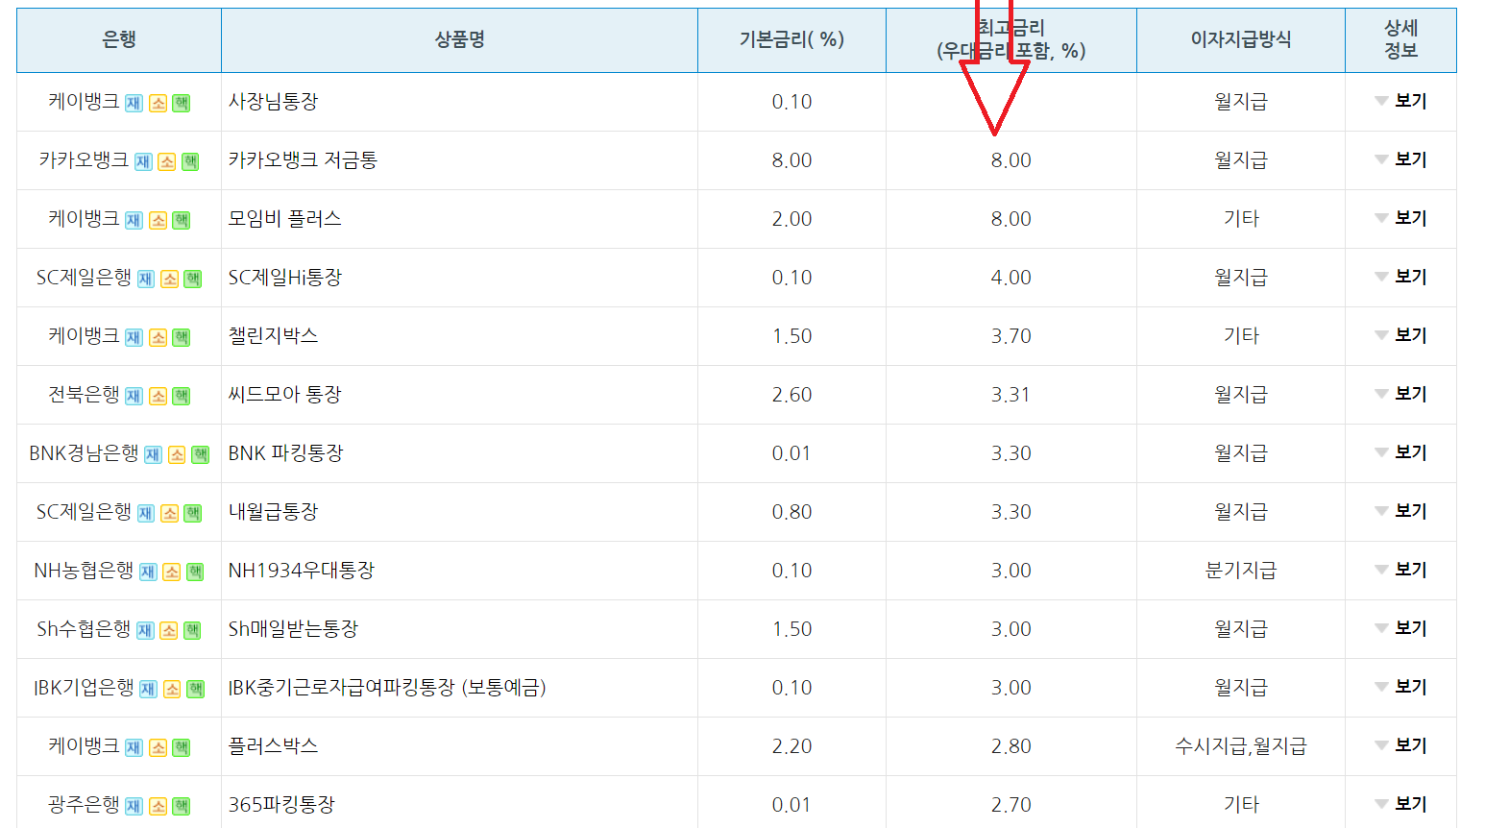Click max rate 3.31 for 씨드모아 통장
Image resolution: width=1485 pixels, height=828 pixels.
click(1010, 395)
